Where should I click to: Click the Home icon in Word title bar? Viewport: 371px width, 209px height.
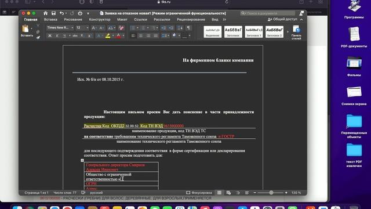45,13
